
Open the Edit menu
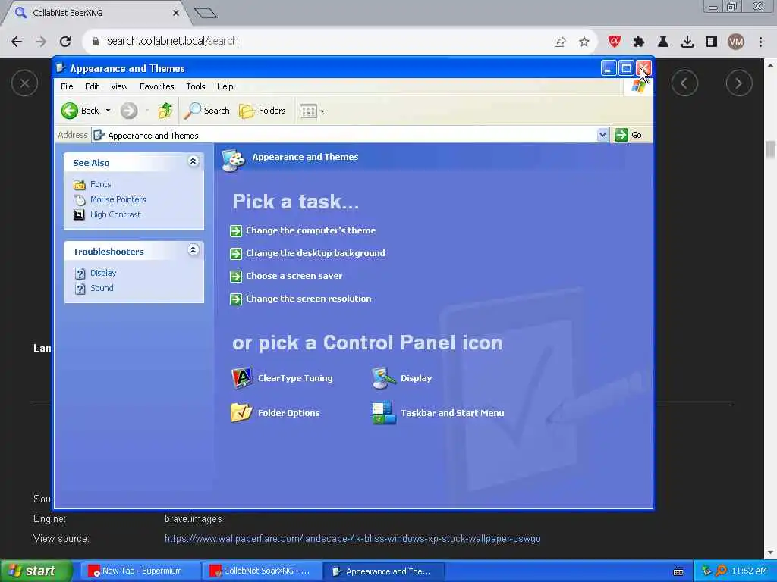92,86
